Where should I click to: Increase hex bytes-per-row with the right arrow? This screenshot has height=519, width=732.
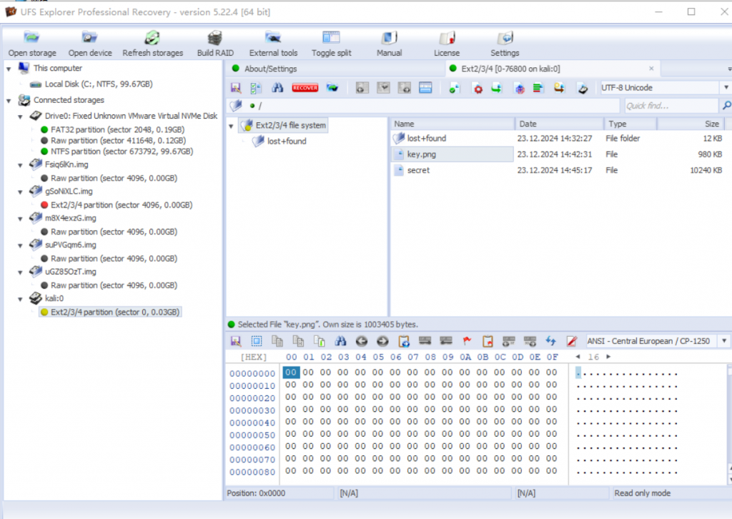tap(608, 357)
